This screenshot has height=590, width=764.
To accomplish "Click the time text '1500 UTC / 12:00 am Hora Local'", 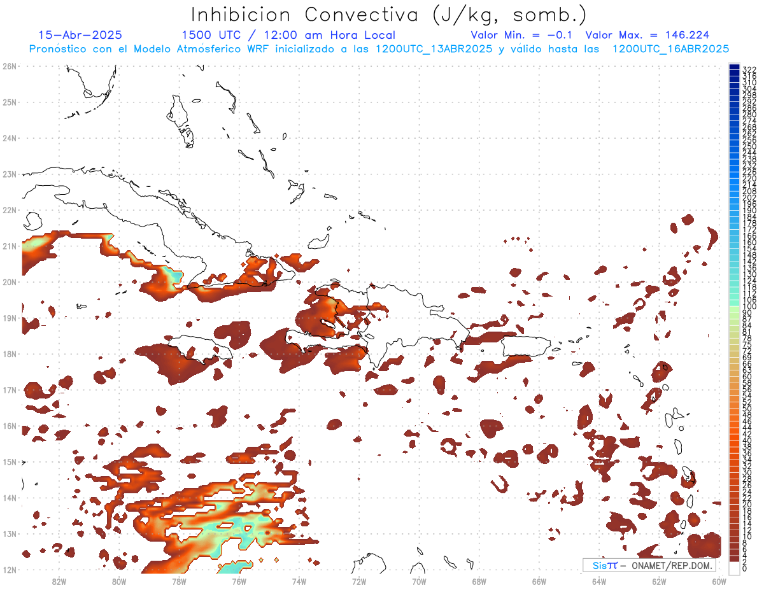I will [x=288, y=36].
